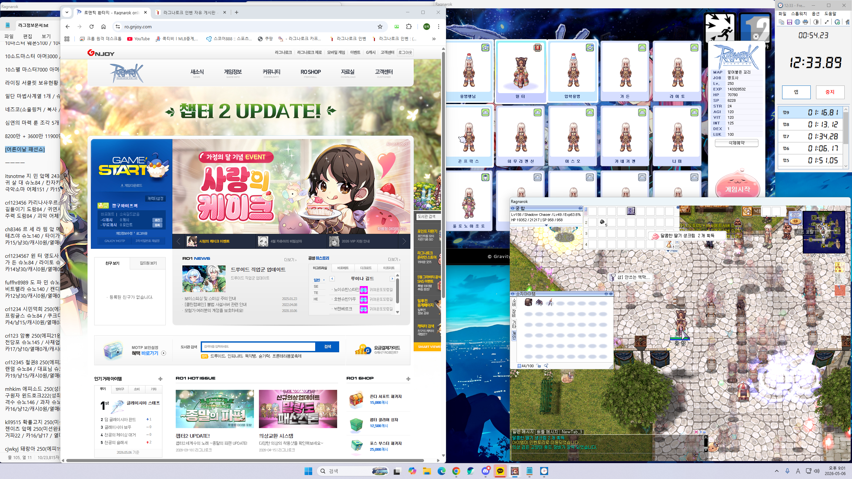Click 게임시작 poring button
This screenshot has height=479, width=852.
click(x=738, y=186)
